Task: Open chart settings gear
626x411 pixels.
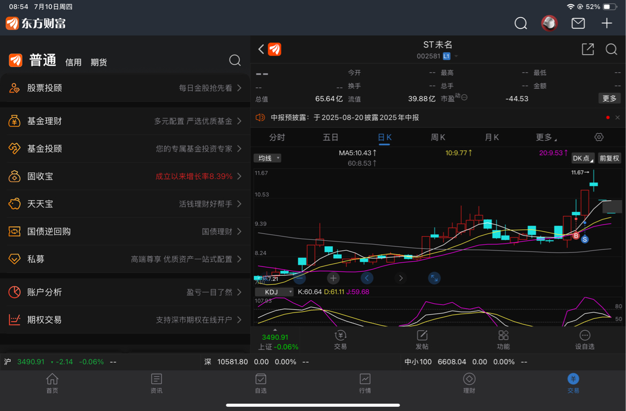Action: (599, 137)
